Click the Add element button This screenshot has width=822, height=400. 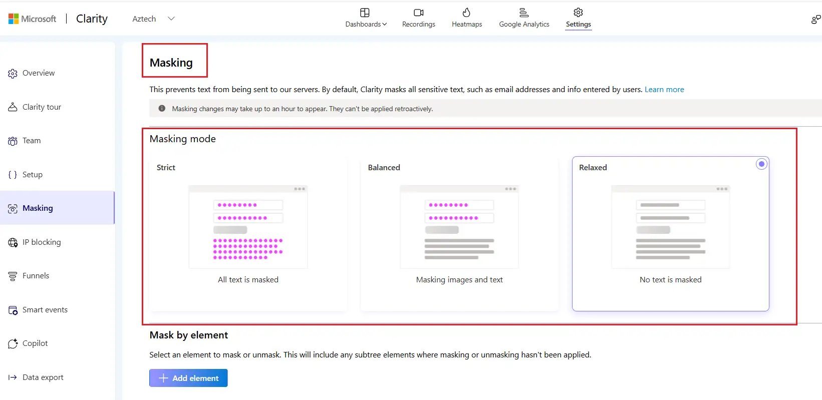(x=188, y=378)
